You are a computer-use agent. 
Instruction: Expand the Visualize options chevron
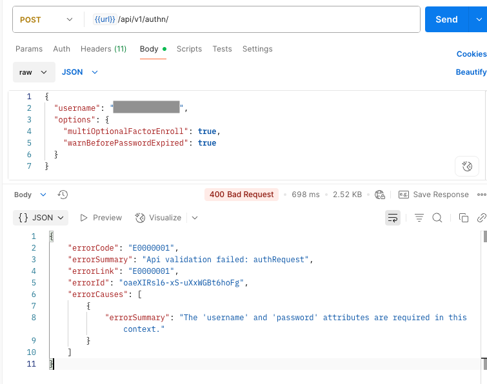[x=195, y=218]
